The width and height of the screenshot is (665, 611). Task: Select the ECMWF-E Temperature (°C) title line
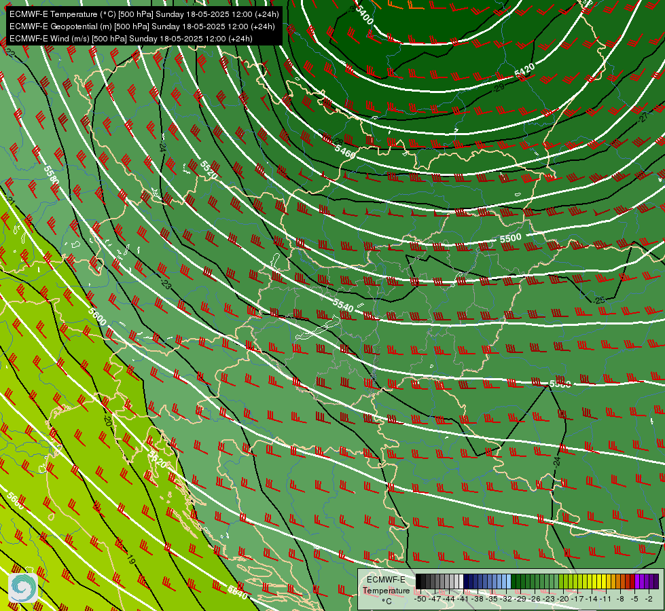click(x=144, y=14)
